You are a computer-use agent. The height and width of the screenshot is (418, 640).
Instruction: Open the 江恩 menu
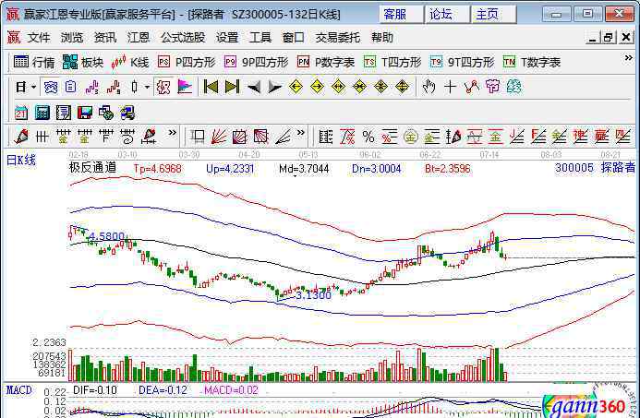pos(139,38)
